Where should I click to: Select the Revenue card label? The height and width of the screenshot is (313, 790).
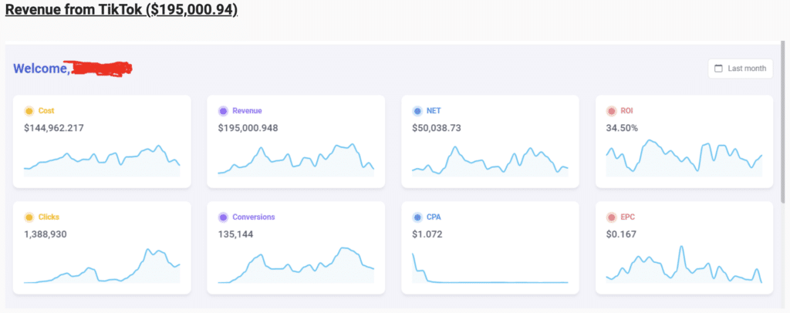247,111
